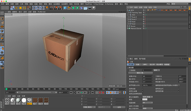The width and height of the screenshot is (191, 111).
Task: Click the 帧率(FPS) input field
Action: click(x=147, y=76)
